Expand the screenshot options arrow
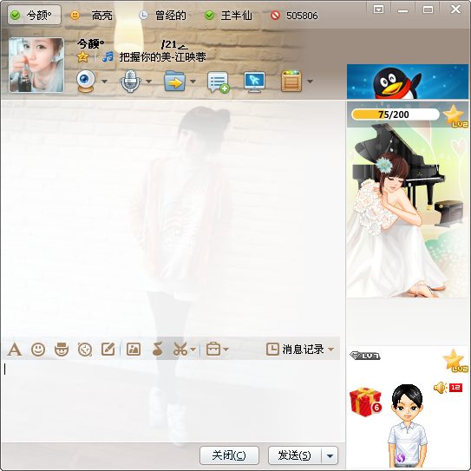 point(193,350)
